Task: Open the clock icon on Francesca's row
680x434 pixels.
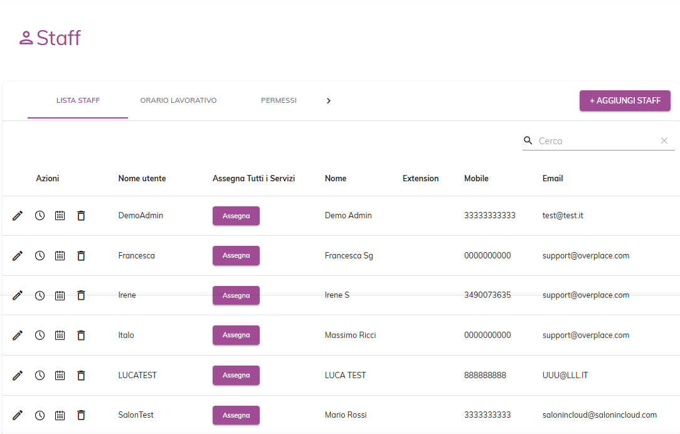Action: click(40, 255)
